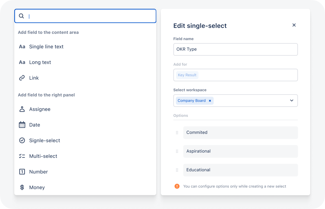
Task: Click the boxed number one icon
Action: (x=22, y=172)
